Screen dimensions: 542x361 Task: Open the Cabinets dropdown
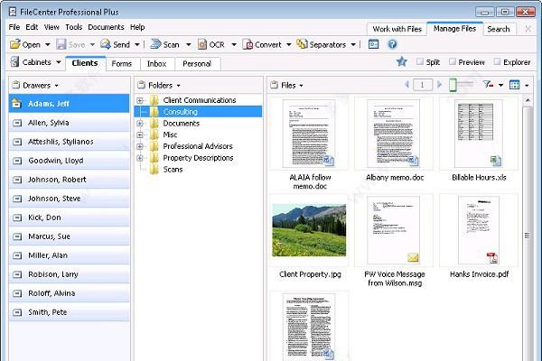tap(36, 63)
